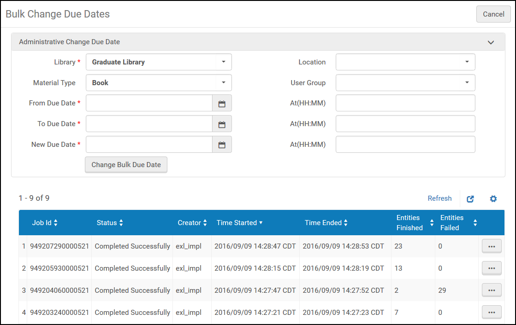Click Entities Finished value 23
The height and width of the screenshot is (325, 516).
398,246
